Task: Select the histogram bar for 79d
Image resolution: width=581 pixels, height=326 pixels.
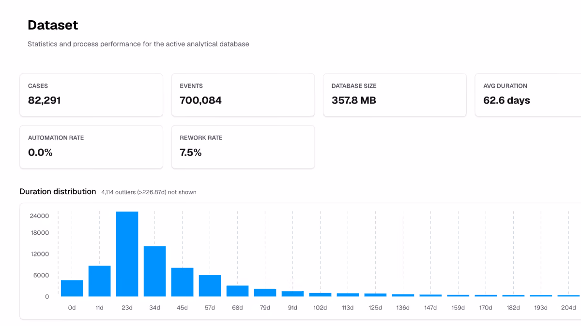Action: (265, 293)
